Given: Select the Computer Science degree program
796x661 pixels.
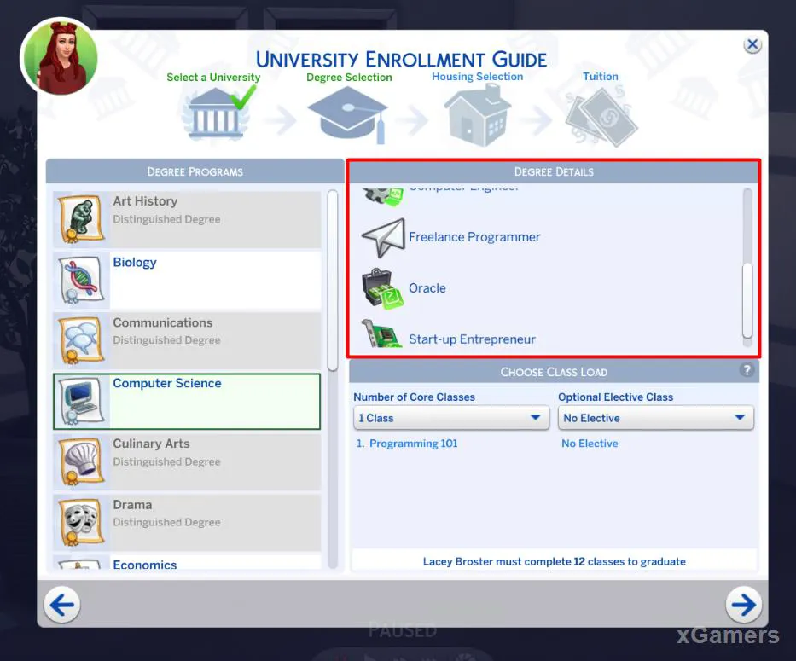Looking at the screenshot, I should pyautogui.click(x=187, y=401).
